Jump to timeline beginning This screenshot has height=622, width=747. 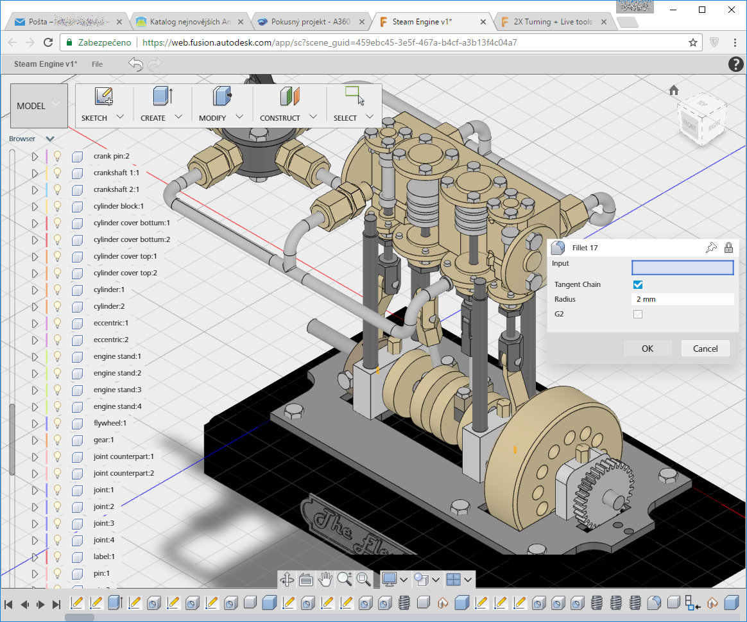pos(8,605)
